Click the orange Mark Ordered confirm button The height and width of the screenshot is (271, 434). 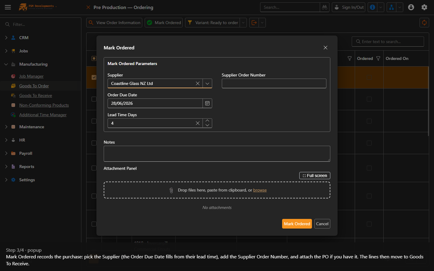[x=297, y=224]
